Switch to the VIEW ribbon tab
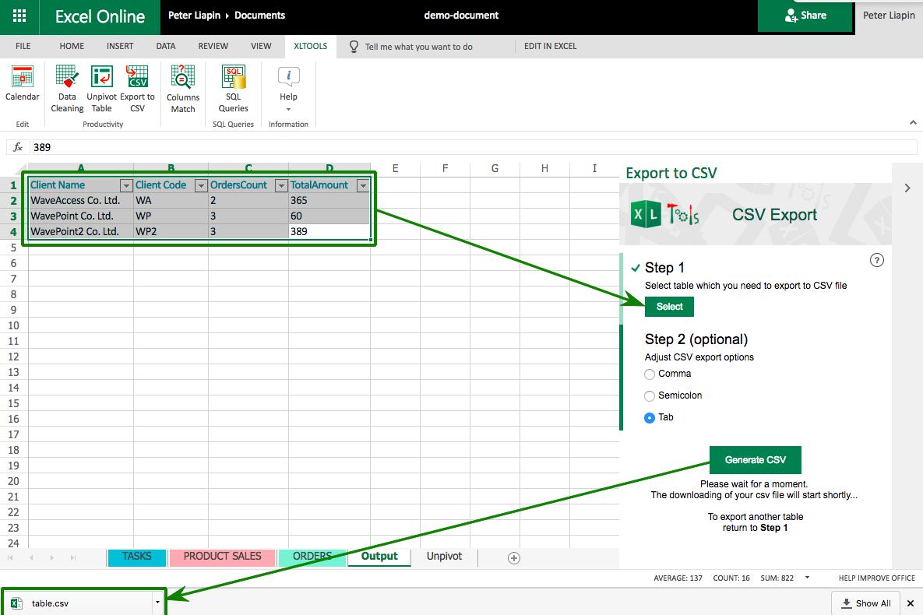The width and height of the screenshot is (923, 615). pos(261,46)
